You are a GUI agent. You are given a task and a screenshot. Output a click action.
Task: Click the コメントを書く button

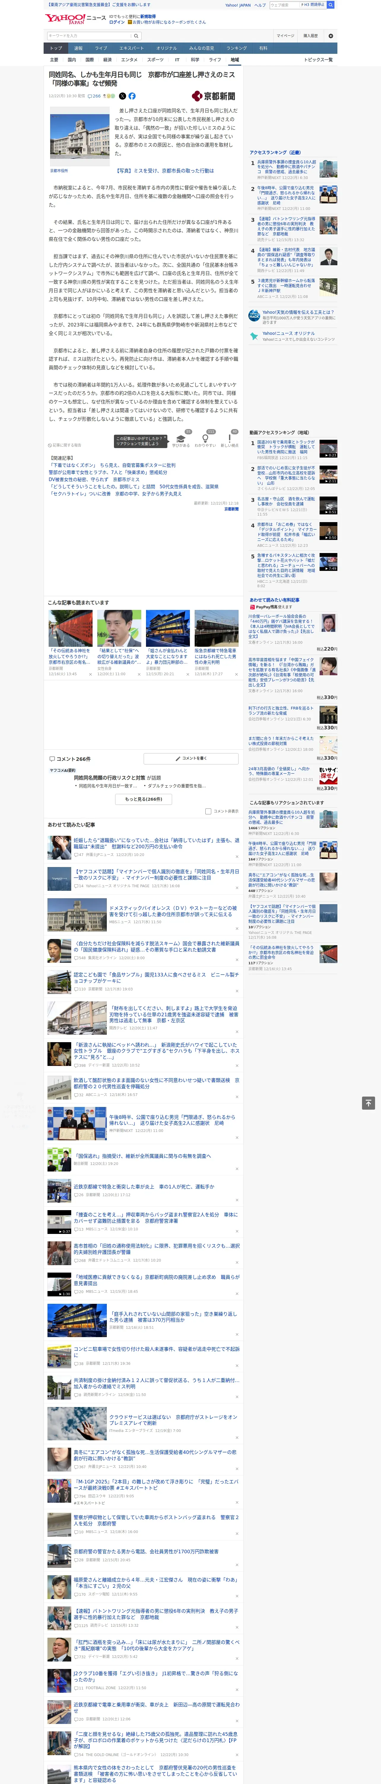191,758
